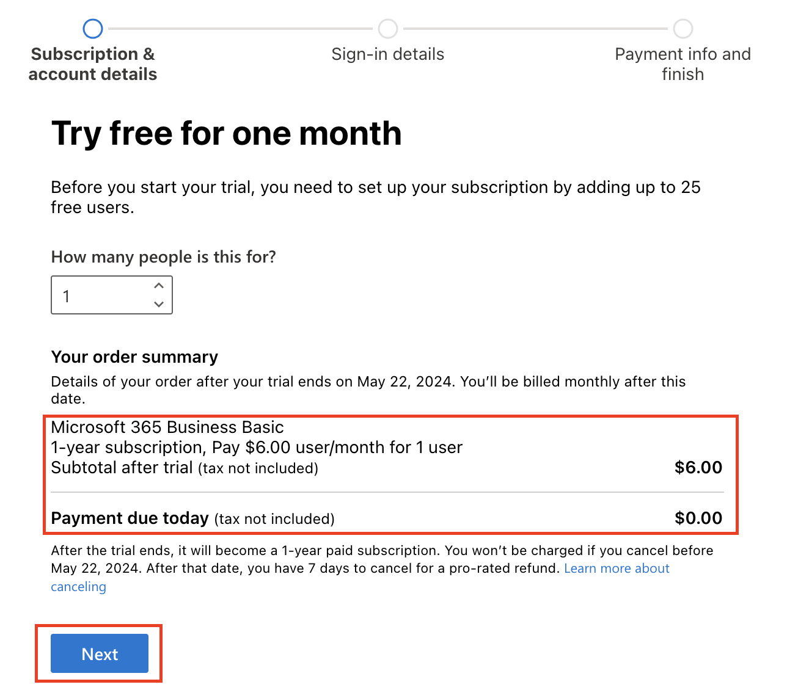The image size is (798, 690).
Task: Click the Try free for one month heading
Action: coord(227,134)
